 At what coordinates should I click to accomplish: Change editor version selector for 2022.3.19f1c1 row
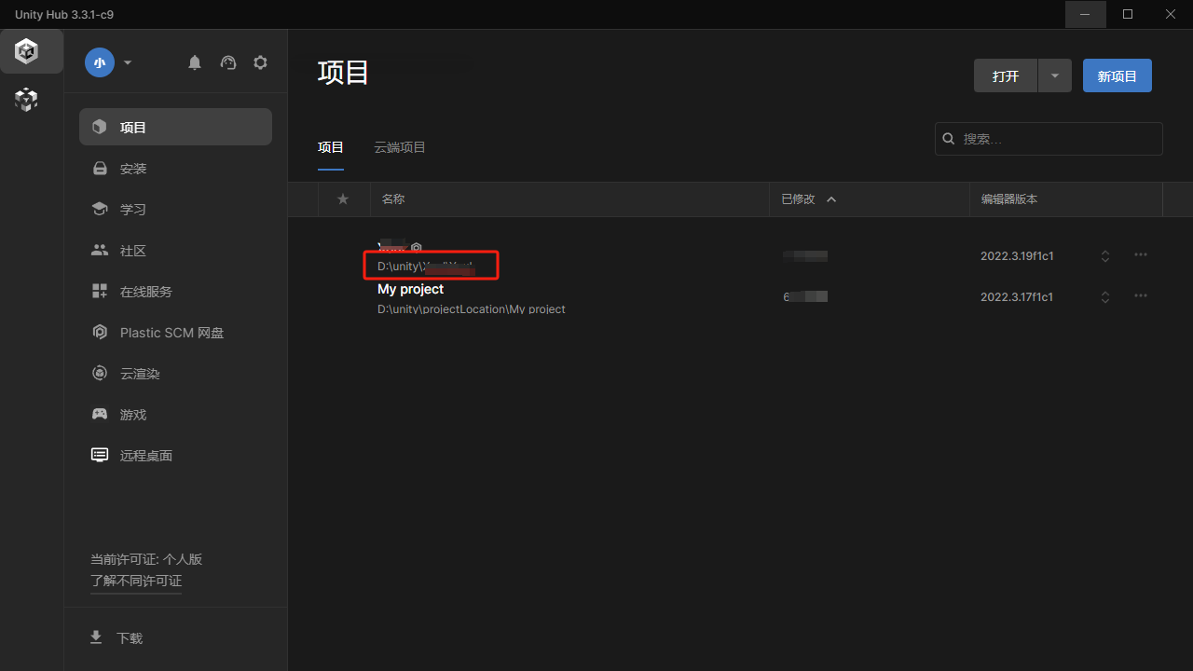pos(1105,256)
